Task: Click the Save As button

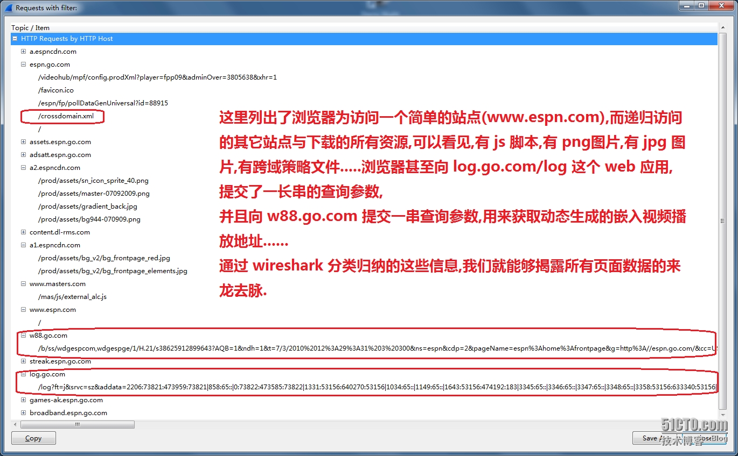Action: (654, 438)
